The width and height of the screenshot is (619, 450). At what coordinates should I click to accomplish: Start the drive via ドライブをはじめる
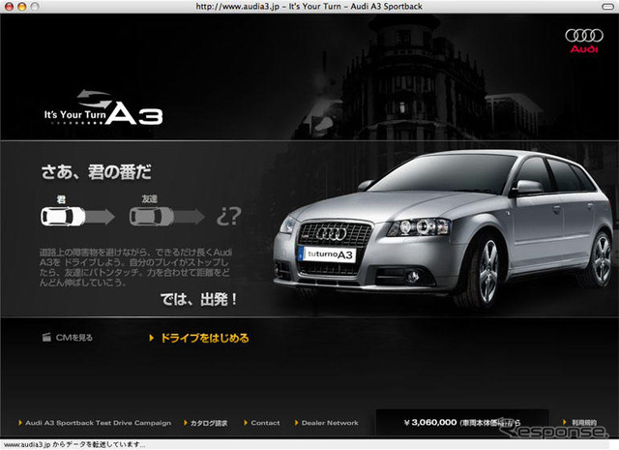[x=205, y=338]
